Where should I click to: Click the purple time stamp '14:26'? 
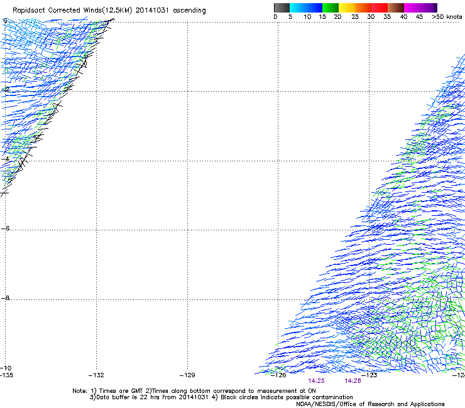(x=353, y=381)
